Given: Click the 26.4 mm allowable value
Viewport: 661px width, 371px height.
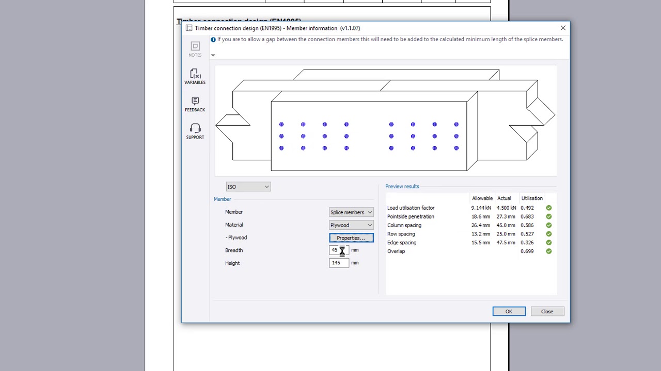Looking at the screenshot, I should pyautogui.click(x=481, y=225).
